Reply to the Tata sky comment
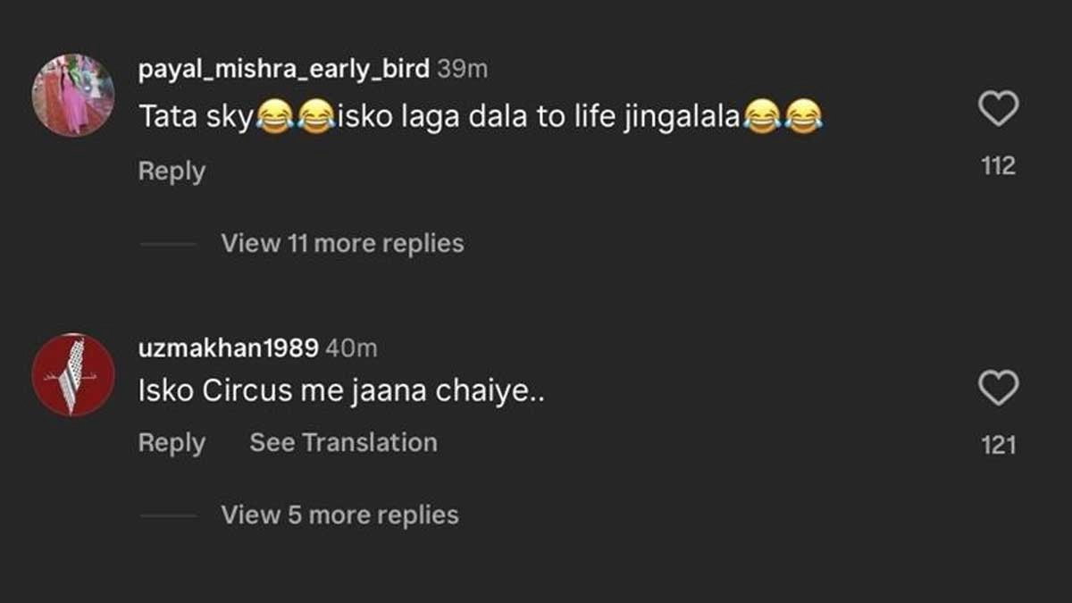 (x=172, y=171)
